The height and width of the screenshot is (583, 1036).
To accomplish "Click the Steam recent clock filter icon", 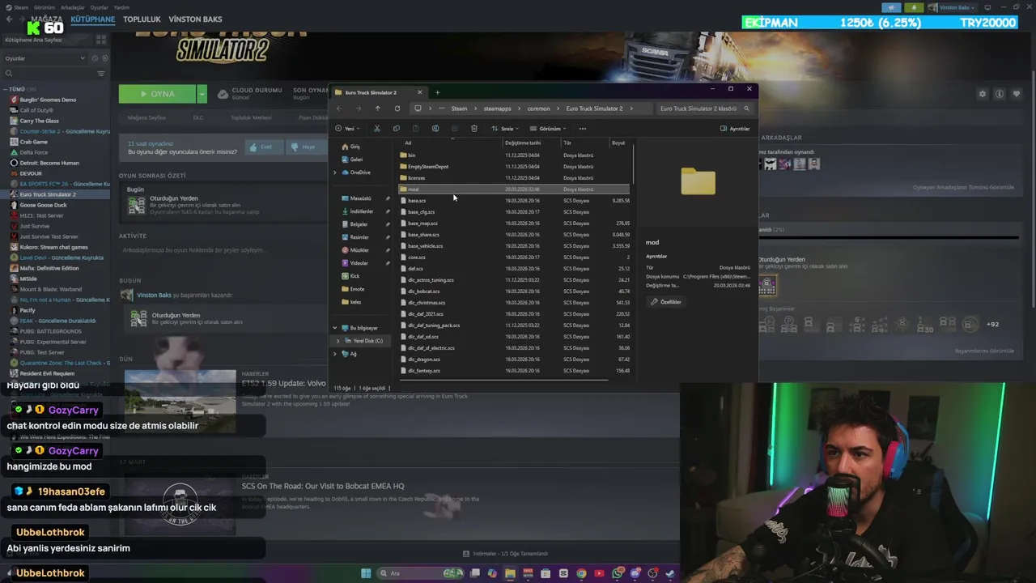I will click(x=95, y=58).
